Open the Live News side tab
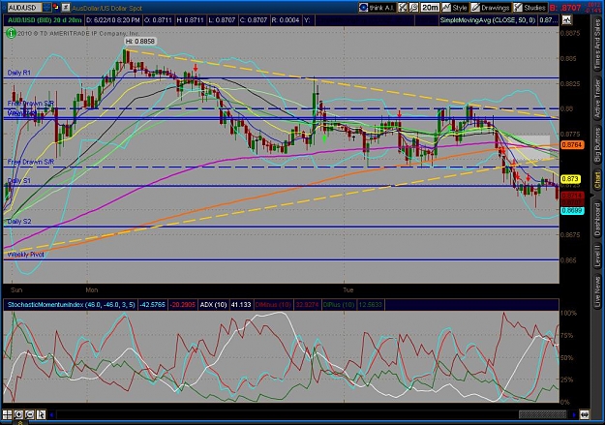 [x=597, y=289]
